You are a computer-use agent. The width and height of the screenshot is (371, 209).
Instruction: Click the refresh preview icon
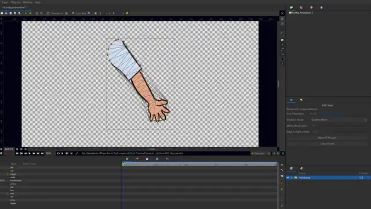click(x=48, y=13)
